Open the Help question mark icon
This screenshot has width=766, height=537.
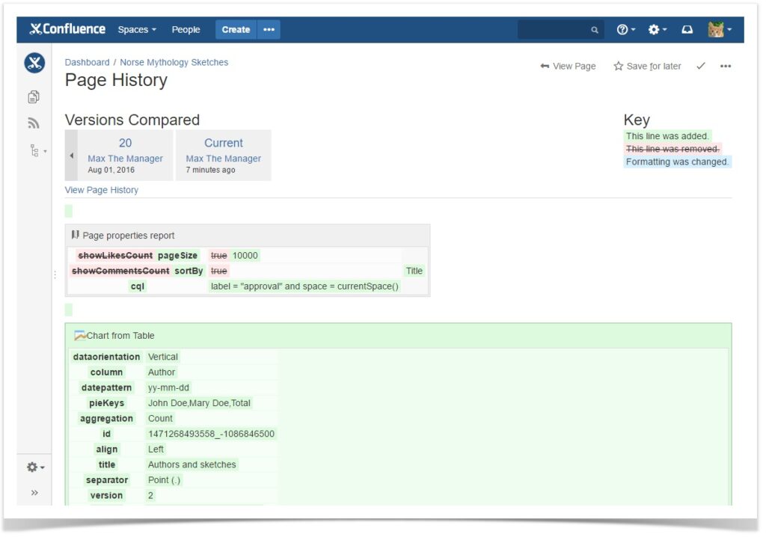(623, 29)
